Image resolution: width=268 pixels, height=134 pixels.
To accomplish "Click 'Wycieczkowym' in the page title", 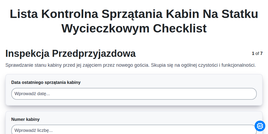I will tap(105, 28).
